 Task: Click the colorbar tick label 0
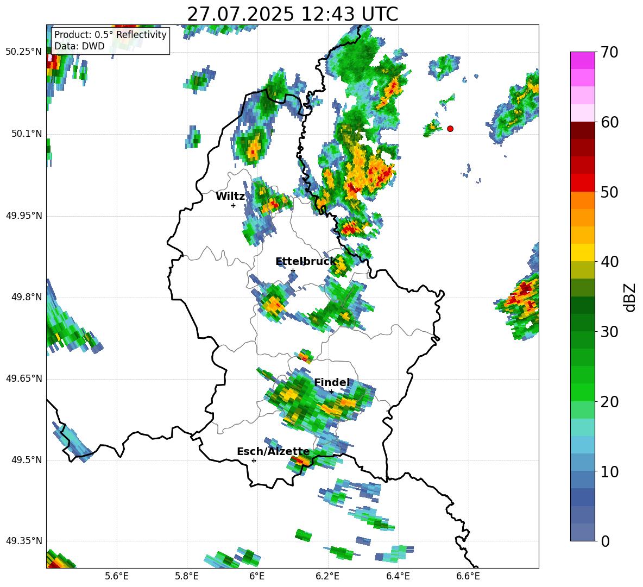click(605, 541)
